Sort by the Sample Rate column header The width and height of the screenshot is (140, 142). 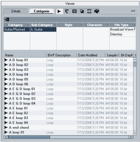(x=112, y=55)
